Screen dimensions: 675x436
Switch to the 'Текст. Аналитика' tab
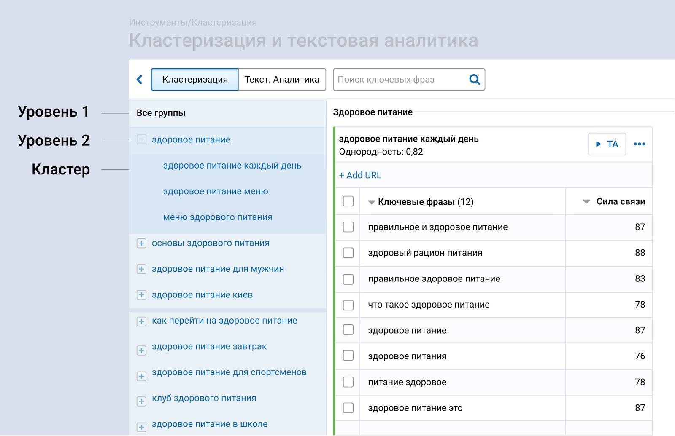click(x=282, y=80)
